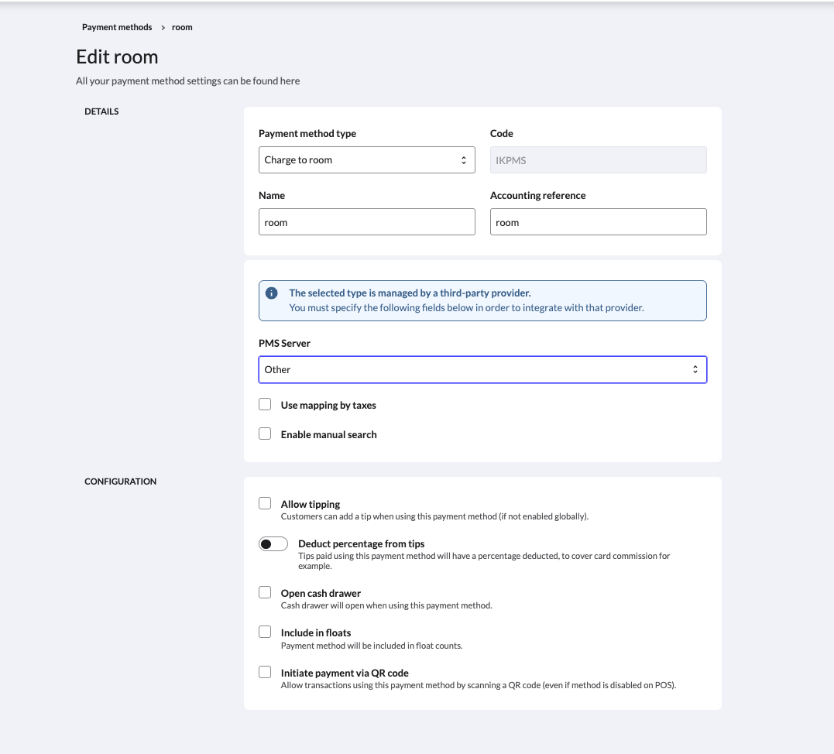Click the Payment method type dropdown arrows

[x=463, y=160]
